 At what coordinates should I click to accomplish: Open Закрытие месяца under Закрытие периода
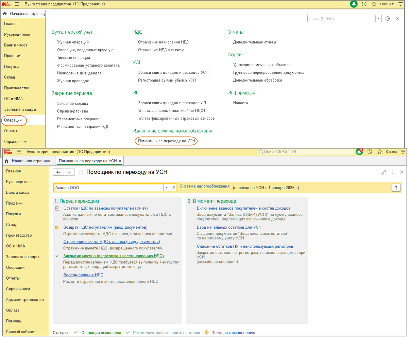point(72,104)
